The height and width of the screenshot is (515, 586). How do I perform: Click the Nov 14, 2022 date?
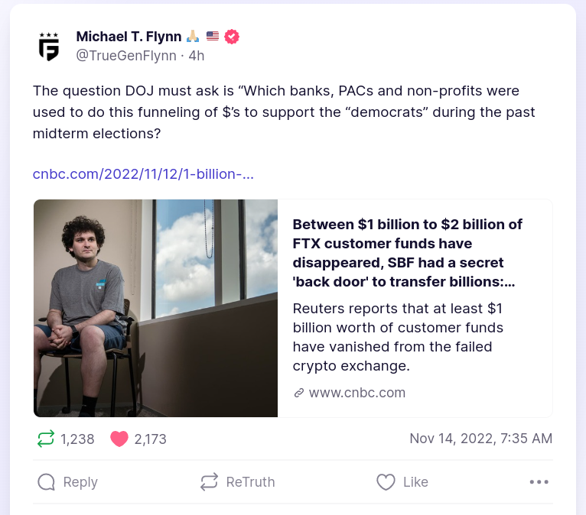coord(480,439)
